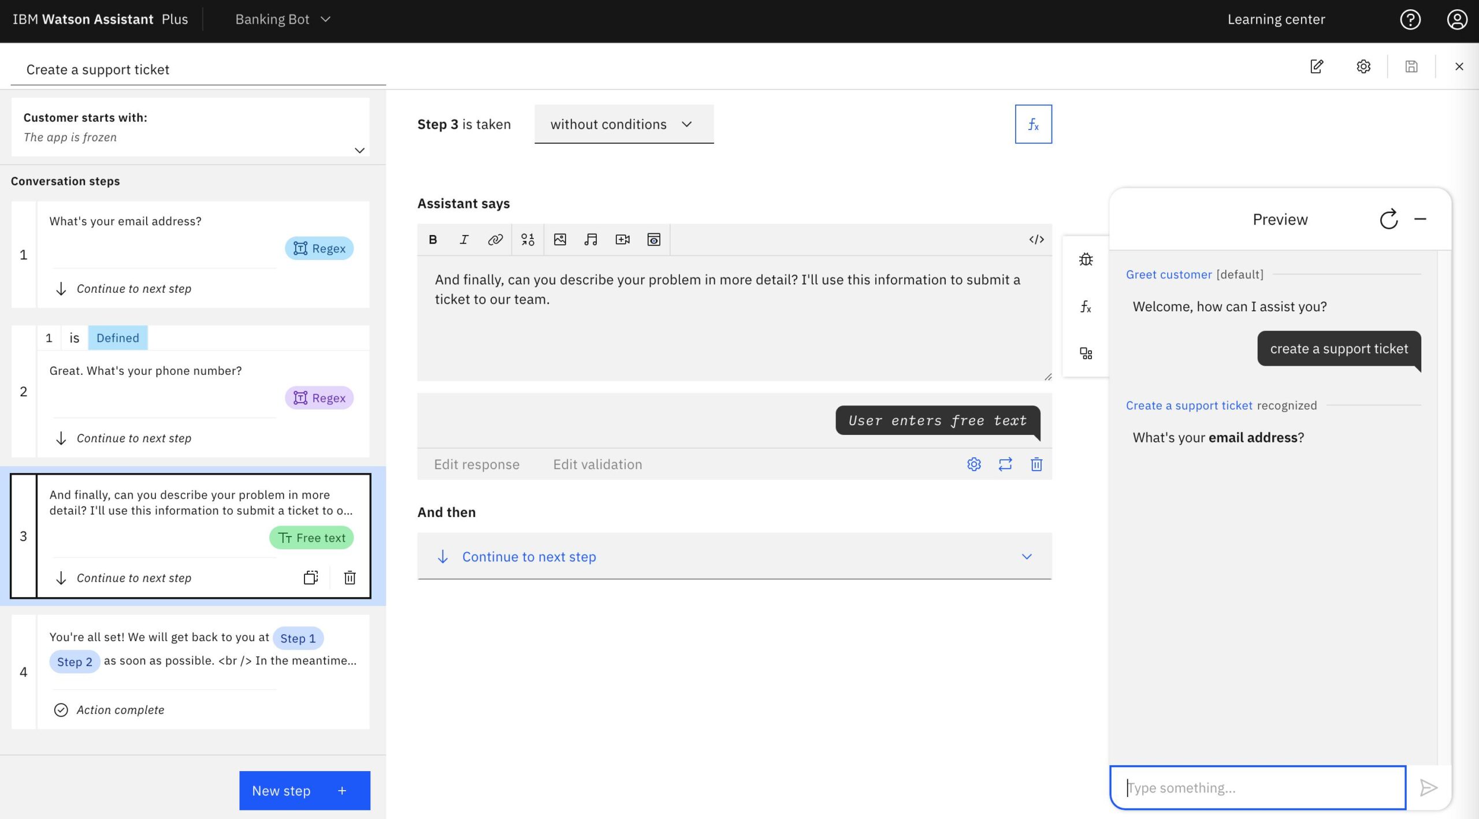Enable the step settings gear icon
1479x819 pixels.
click(973, 464)
